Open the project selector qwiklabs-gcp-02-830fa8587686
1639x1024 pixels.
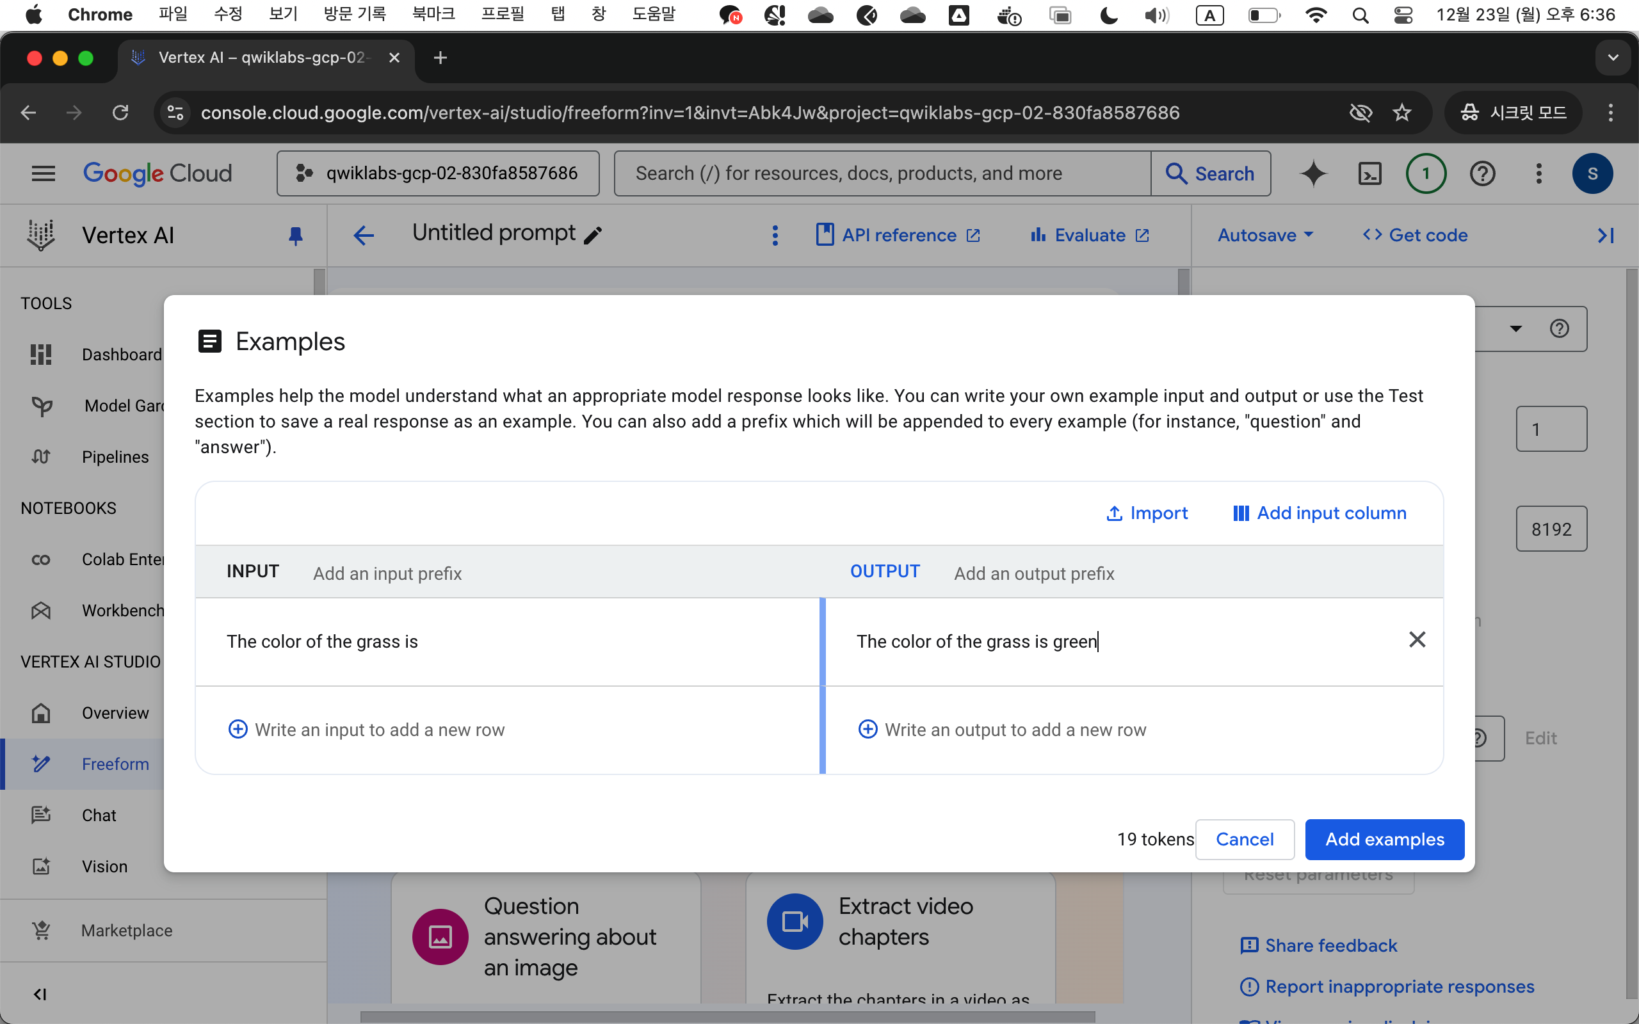[x=438, y=174]
